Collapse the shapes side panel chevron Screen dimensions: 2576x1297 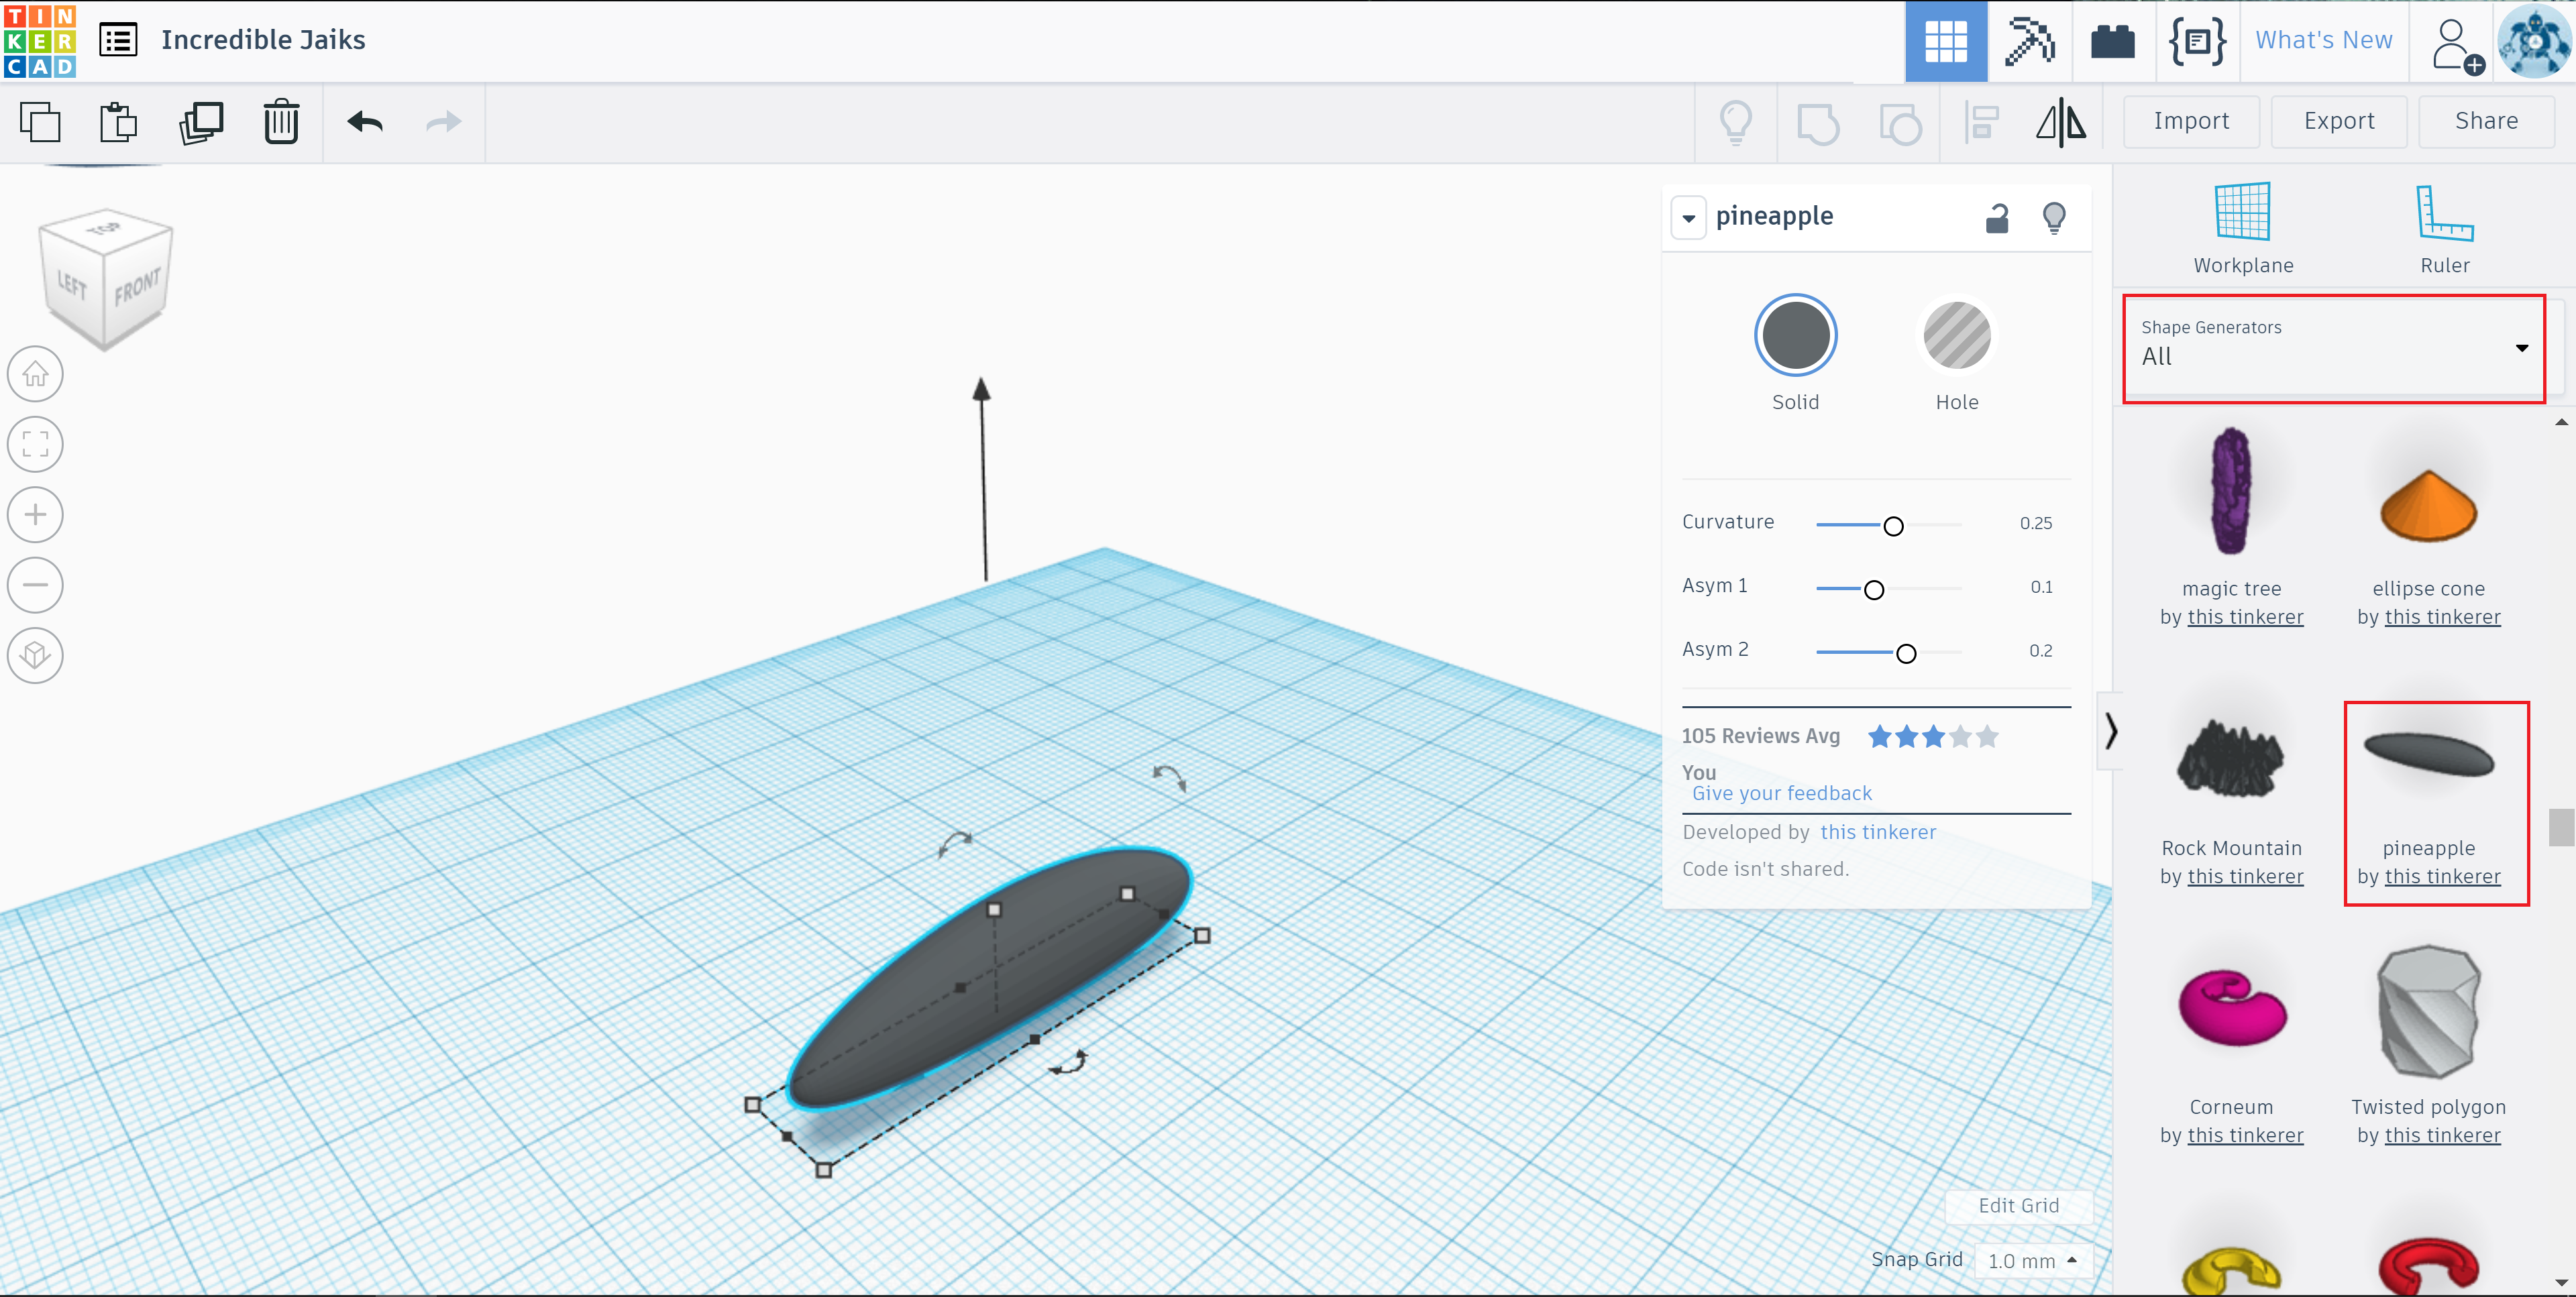2110,731
